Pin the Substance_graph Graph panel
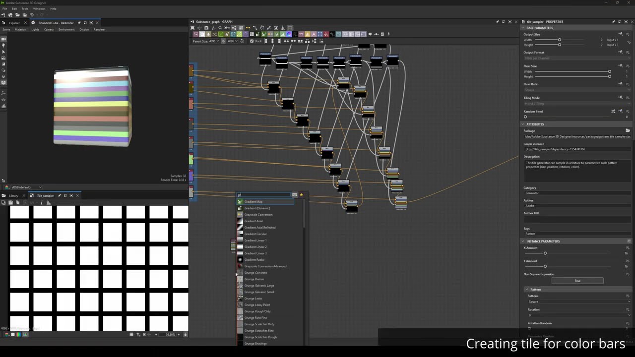Image resolution: width=635 pixels, height=357 pixels. point(498,22)
